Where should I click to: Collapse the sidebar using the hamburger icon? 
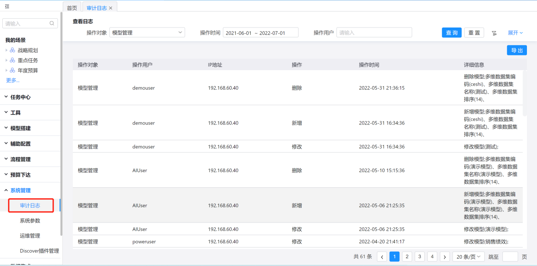coord(7,7)
